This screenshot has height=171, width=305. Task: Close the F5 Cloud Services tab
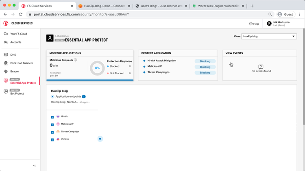(72, 6)
